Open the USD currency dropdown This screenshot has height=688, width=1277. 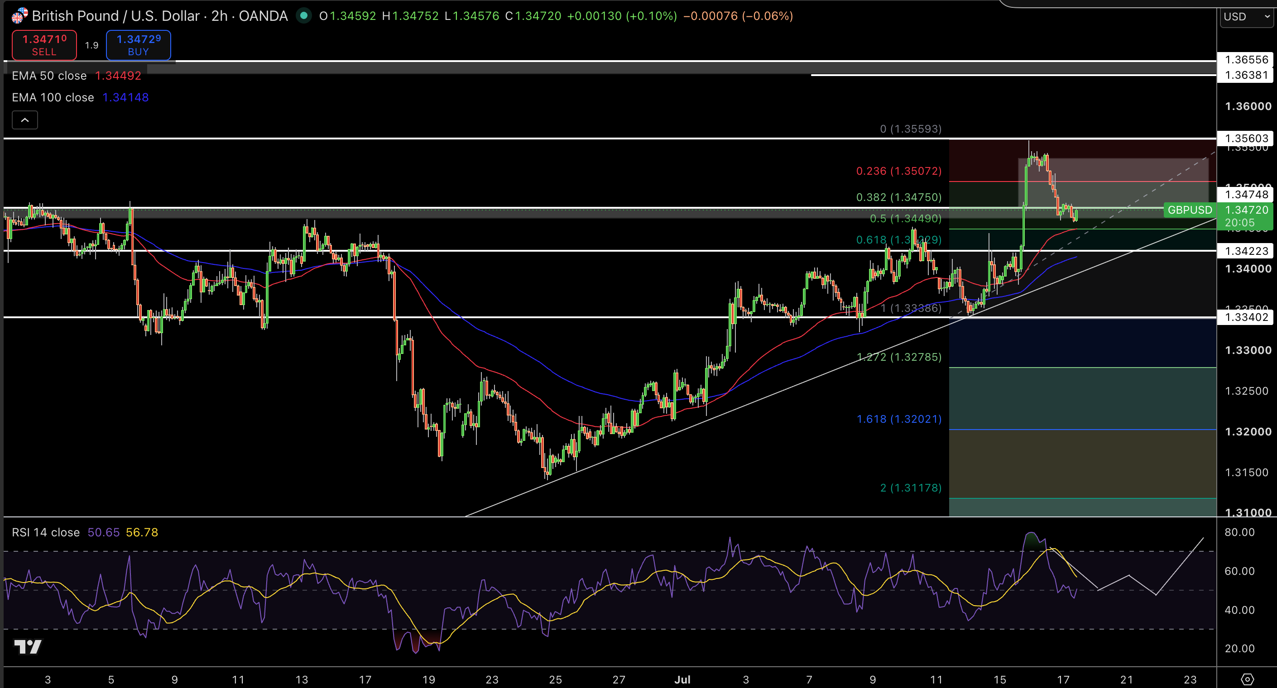point(1247,17)
